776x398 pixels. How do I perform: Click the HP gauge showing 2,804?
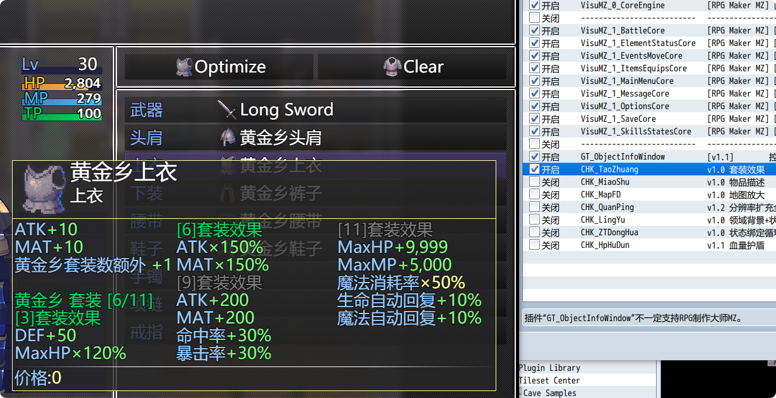(62, 83)
